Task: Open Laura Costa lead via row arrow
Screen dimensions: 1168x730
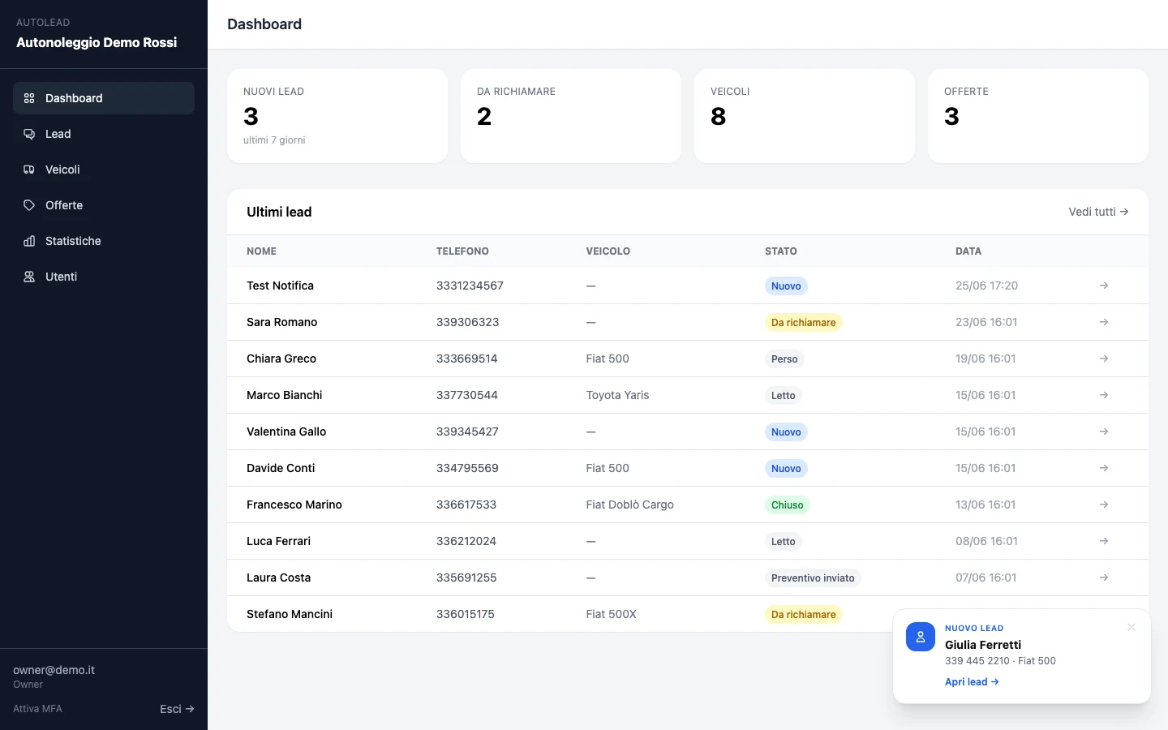Action: (1104, 578)
